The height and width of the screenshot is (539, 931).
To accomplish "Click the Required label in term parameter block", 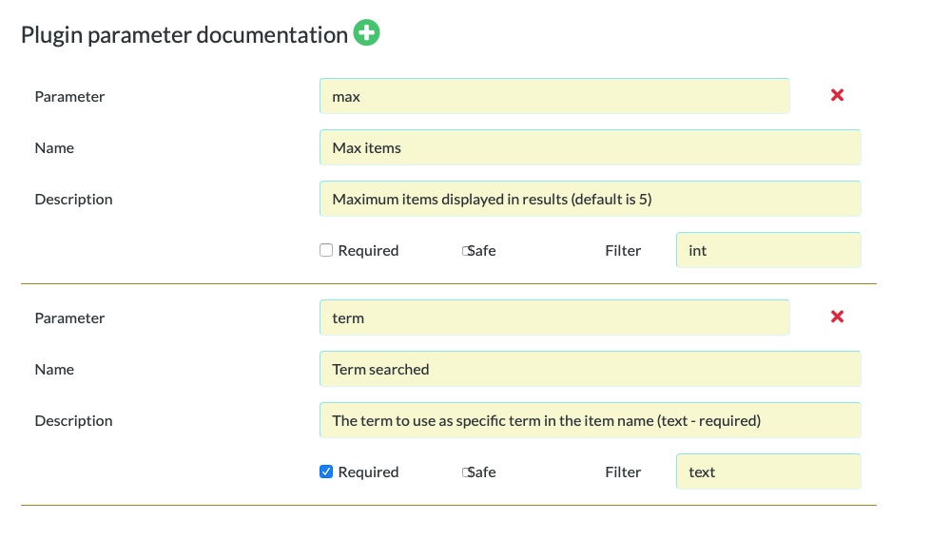I will 368,472.
